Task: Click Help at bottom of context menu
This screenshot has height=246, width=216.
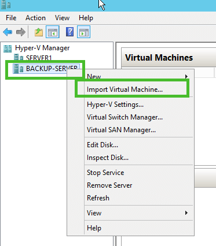Action: (x=94, y=228)
